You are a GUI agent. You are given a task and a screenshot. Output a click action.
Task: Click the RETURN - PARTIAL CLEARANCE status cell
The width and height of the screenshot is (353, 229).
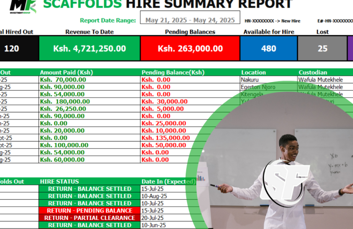89,218
